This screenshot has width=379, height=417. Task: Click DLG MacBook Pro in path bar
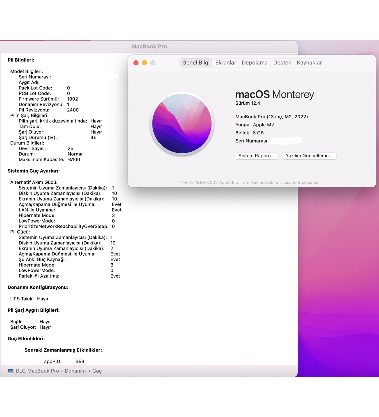click(x=37, y=371)
